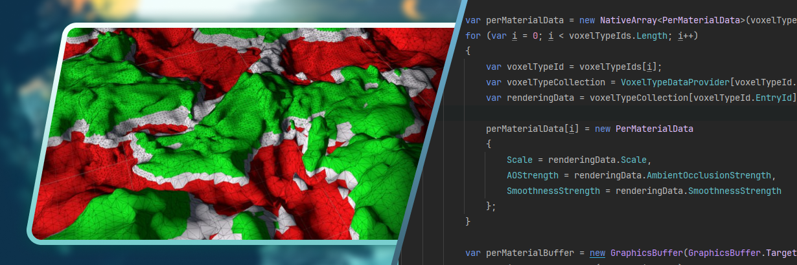Click the 'var voxelTypeId' declaration line
This screenshot has height=265, width=797.
pyautogui.click(x=573, y=67)
